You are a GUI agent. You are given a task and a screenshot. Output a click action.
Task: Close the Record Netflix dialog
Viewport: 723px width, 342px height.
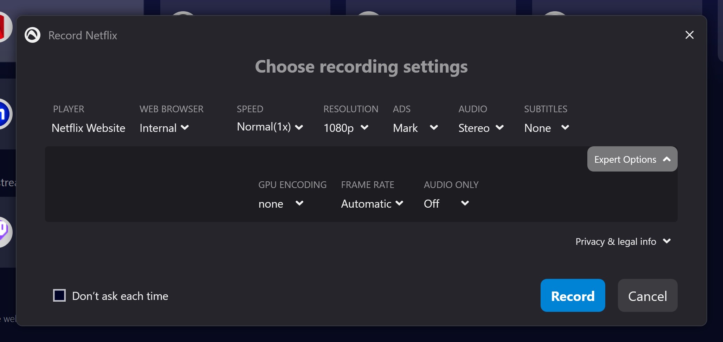(689, 35)
